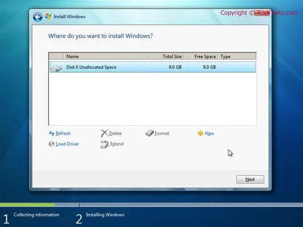
Task: Click the Format drive icon
Action: 149,133
